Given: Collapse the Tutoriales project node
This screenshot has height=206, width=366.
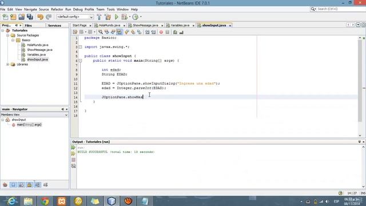Looking at the screenshot, I should (x=2, y=30).
